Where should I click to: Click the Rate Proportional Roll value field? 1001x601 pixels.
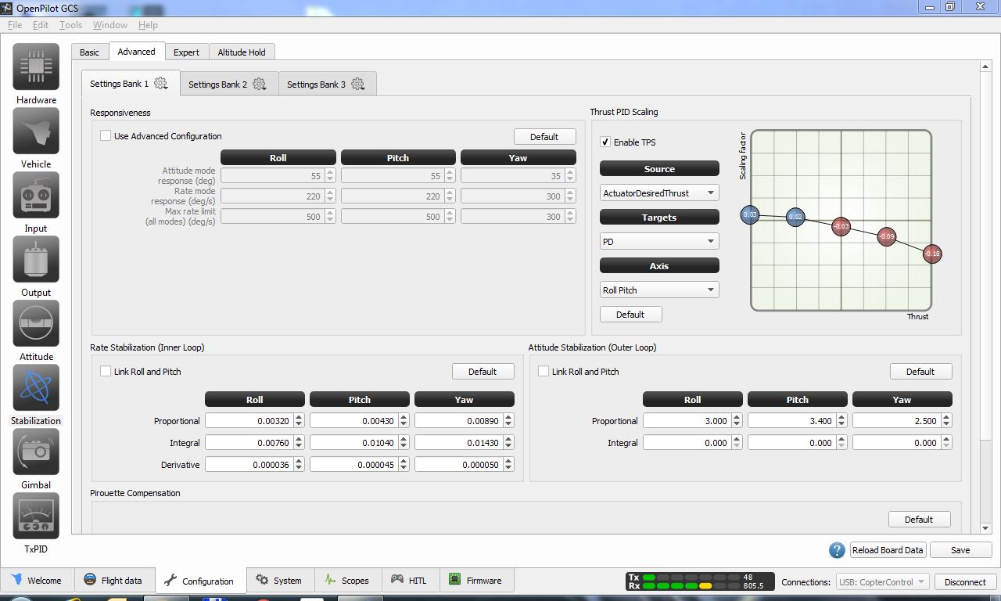[249, 420]
